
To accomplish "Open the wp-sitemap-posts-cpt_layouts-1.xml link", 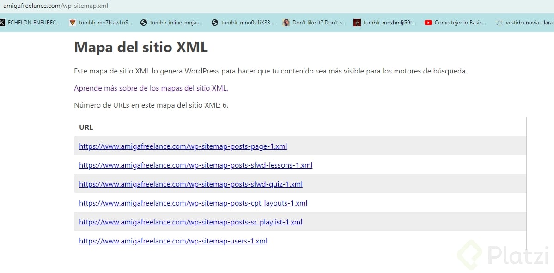I will pos(193,203).
